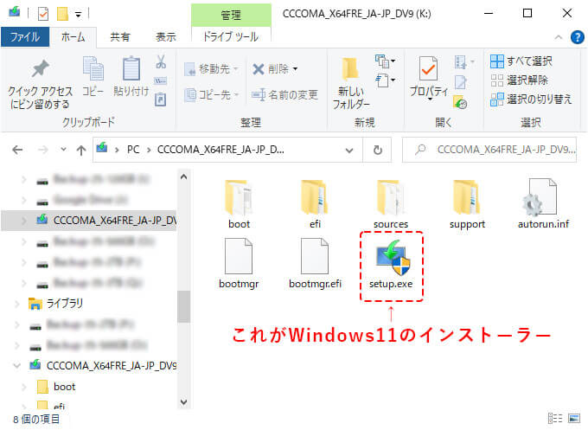
Task: Click PC in the address bar breadcrumb
Action: click(133, 150)
